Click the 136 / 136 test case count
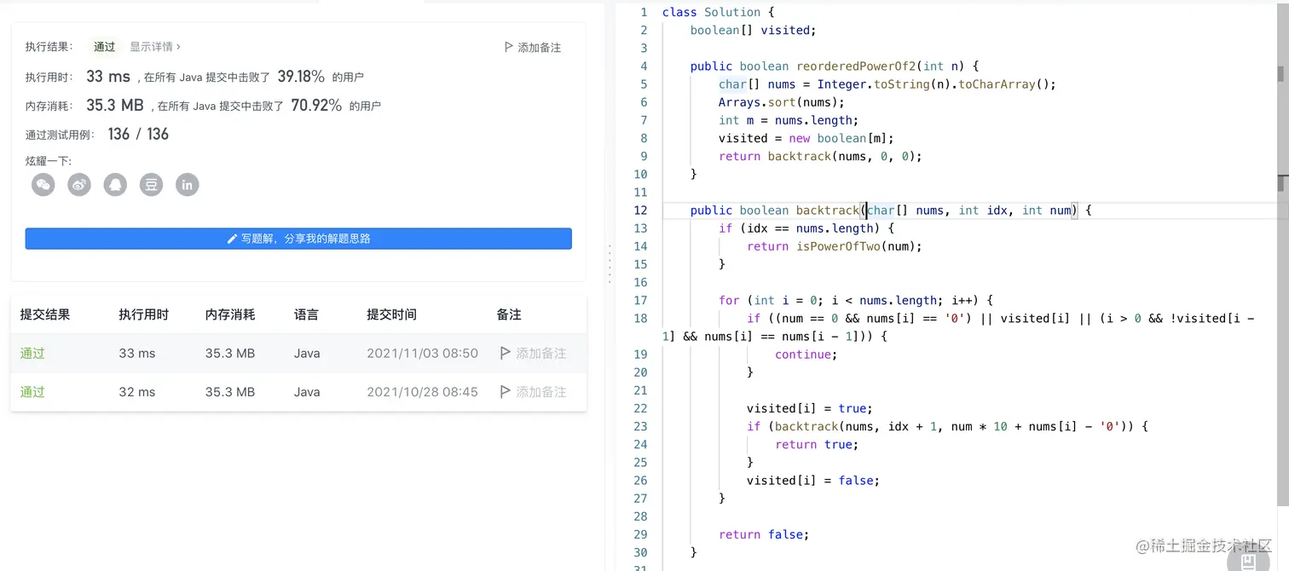This screenshot has width=1289, height=571. click(138, 134)
